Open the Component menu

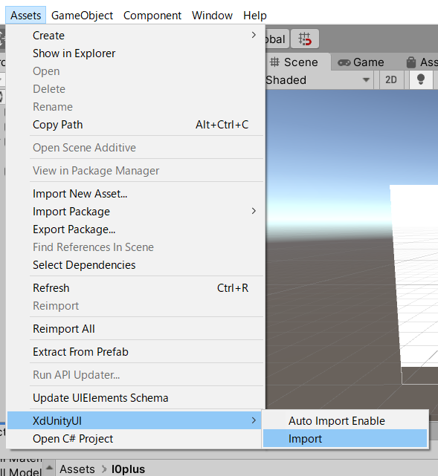pyautogui.click(x=152, y=15)
